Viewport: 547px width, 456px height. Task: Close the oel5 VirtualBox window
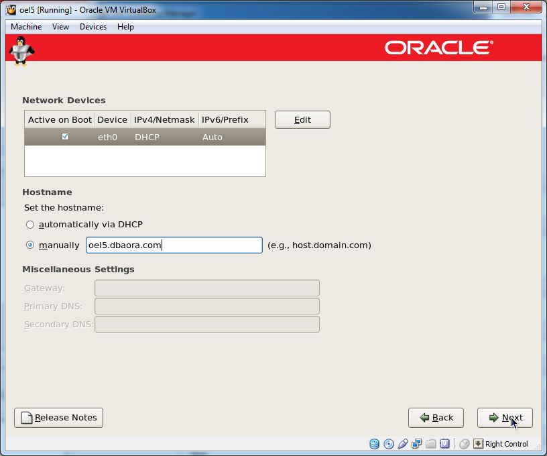point(526,7)
